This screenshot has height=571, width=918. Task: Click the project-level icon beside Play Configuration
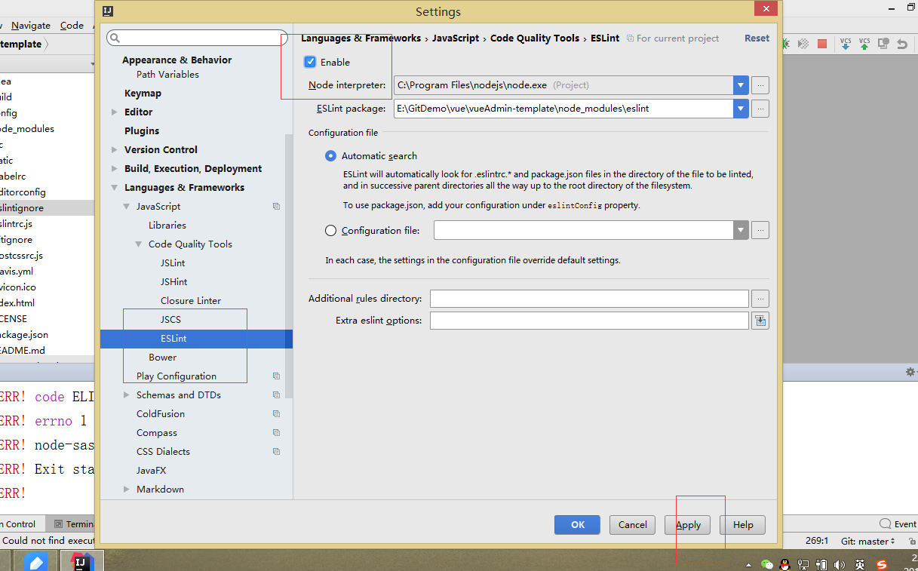276,376
